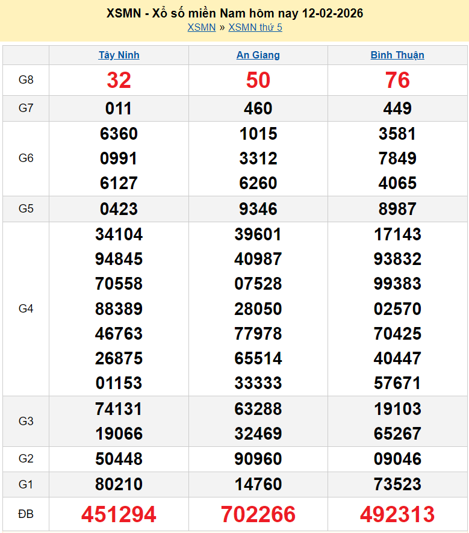The width and height of the screenshot is (469, 533).
Task: Click Tây Ninh special prize 451294
Action: (x=119, y=514)
